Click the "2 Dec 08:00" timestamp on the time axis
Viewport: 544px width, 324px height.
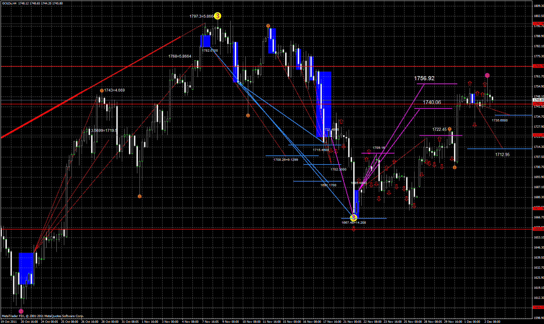point(492,322)
